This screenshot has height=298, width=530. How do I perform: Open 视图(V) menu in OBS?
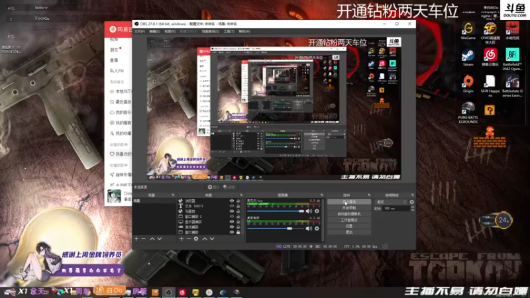tap(170, 31)
